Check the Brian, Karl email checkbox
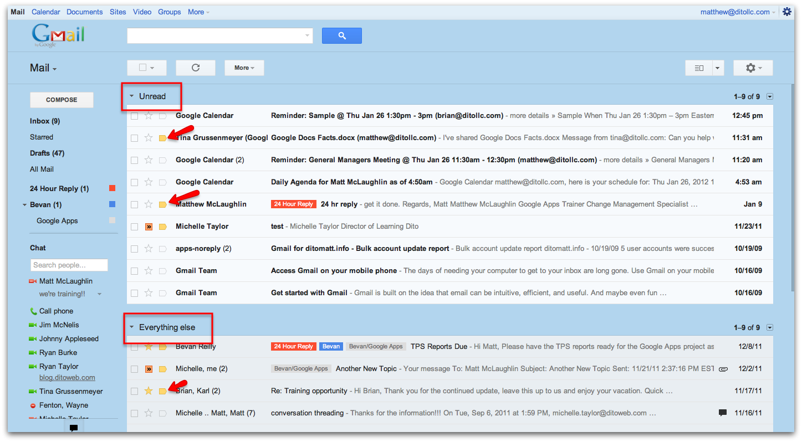The image size is (802, 442). click(x=135, y=392)
